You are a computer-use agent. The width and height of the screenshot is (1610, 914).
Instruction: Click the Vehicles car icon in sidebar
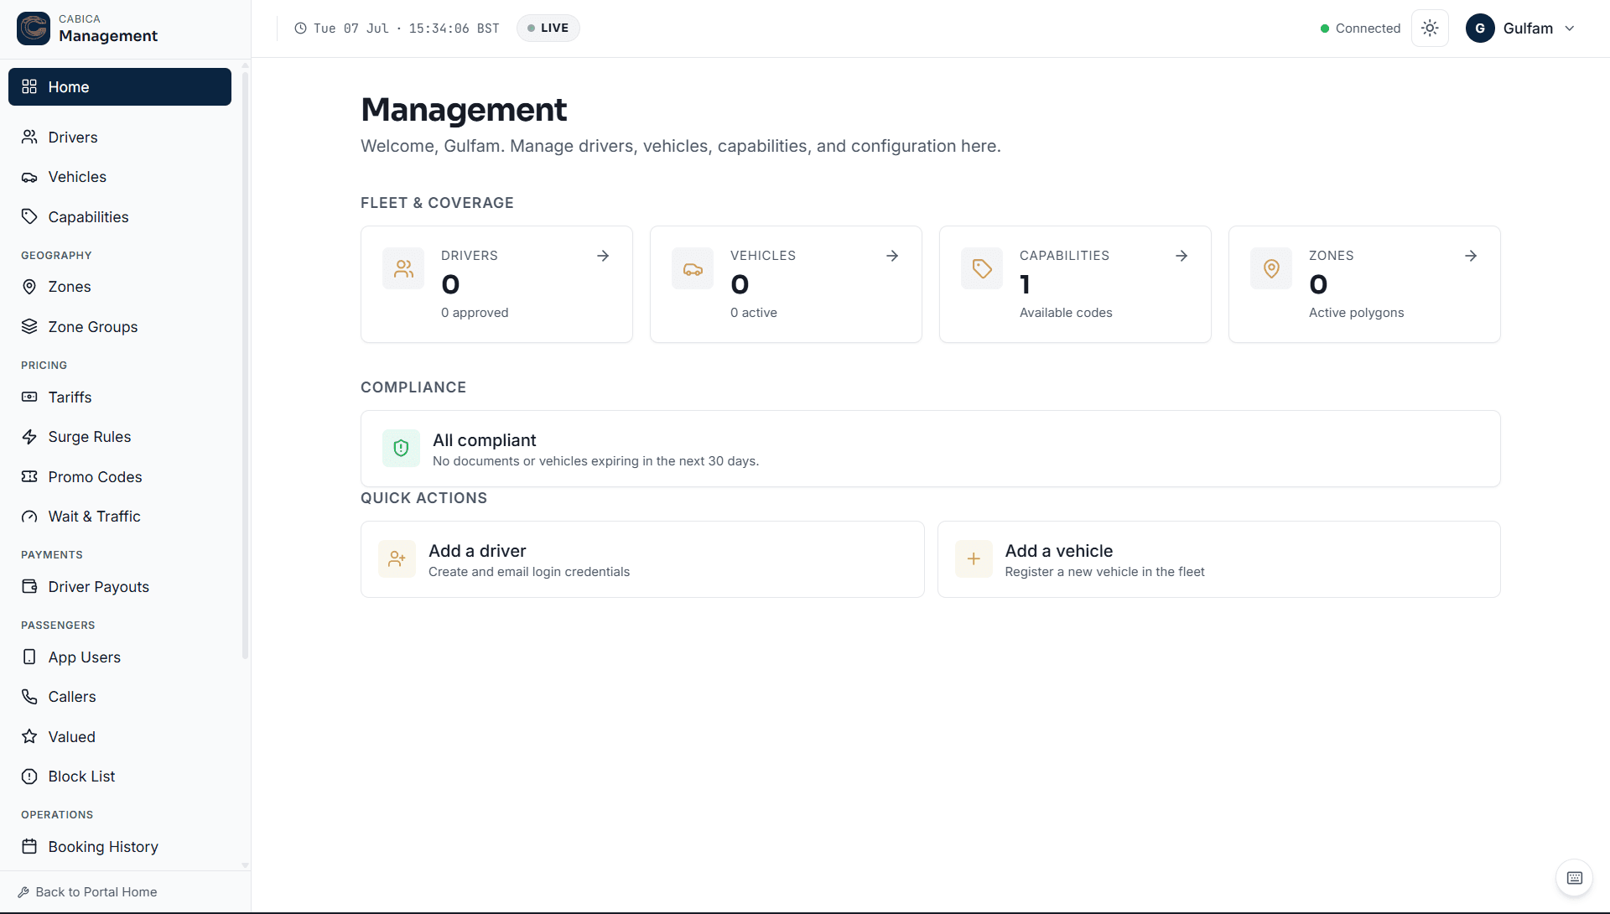pyautogui.click(x=29, y=177)
